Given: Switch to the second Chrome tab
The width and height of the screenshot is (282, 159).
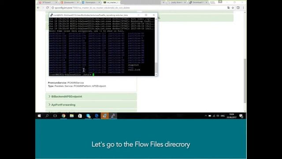Looking at the screenshot, I should coord(69,3).
